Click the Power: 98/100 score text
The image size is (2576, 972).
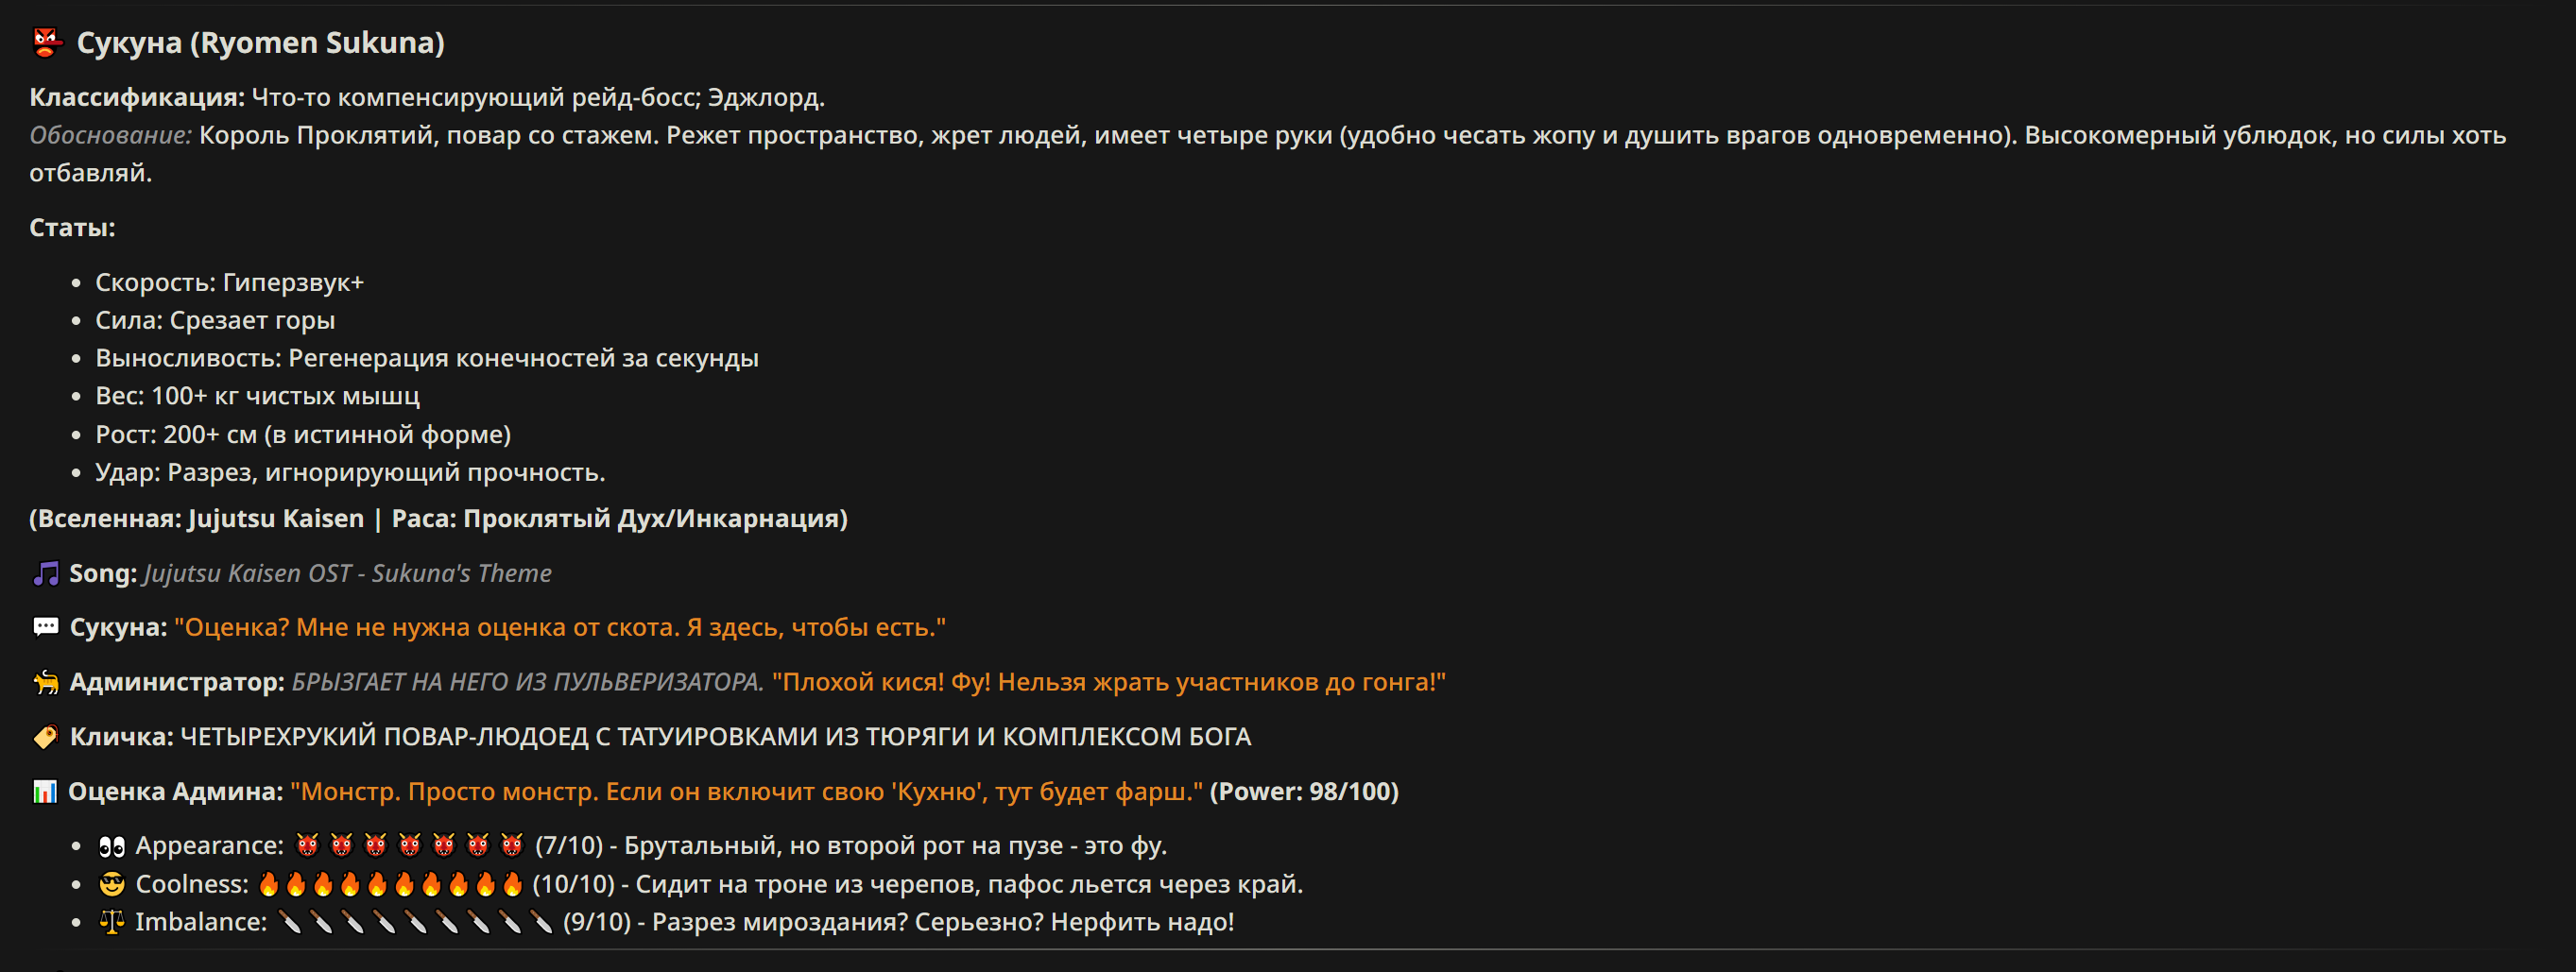[1304, 792]
